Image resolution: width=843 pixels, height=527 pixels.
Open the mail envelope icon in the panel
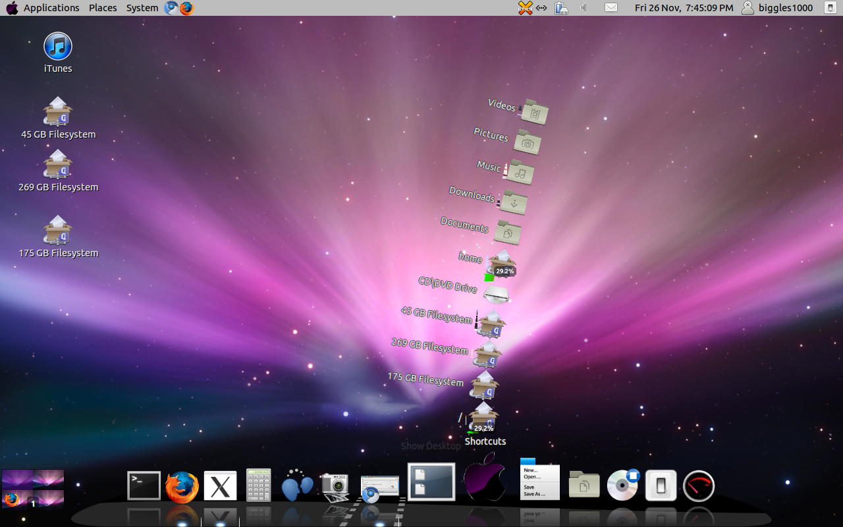pos(611,7)
